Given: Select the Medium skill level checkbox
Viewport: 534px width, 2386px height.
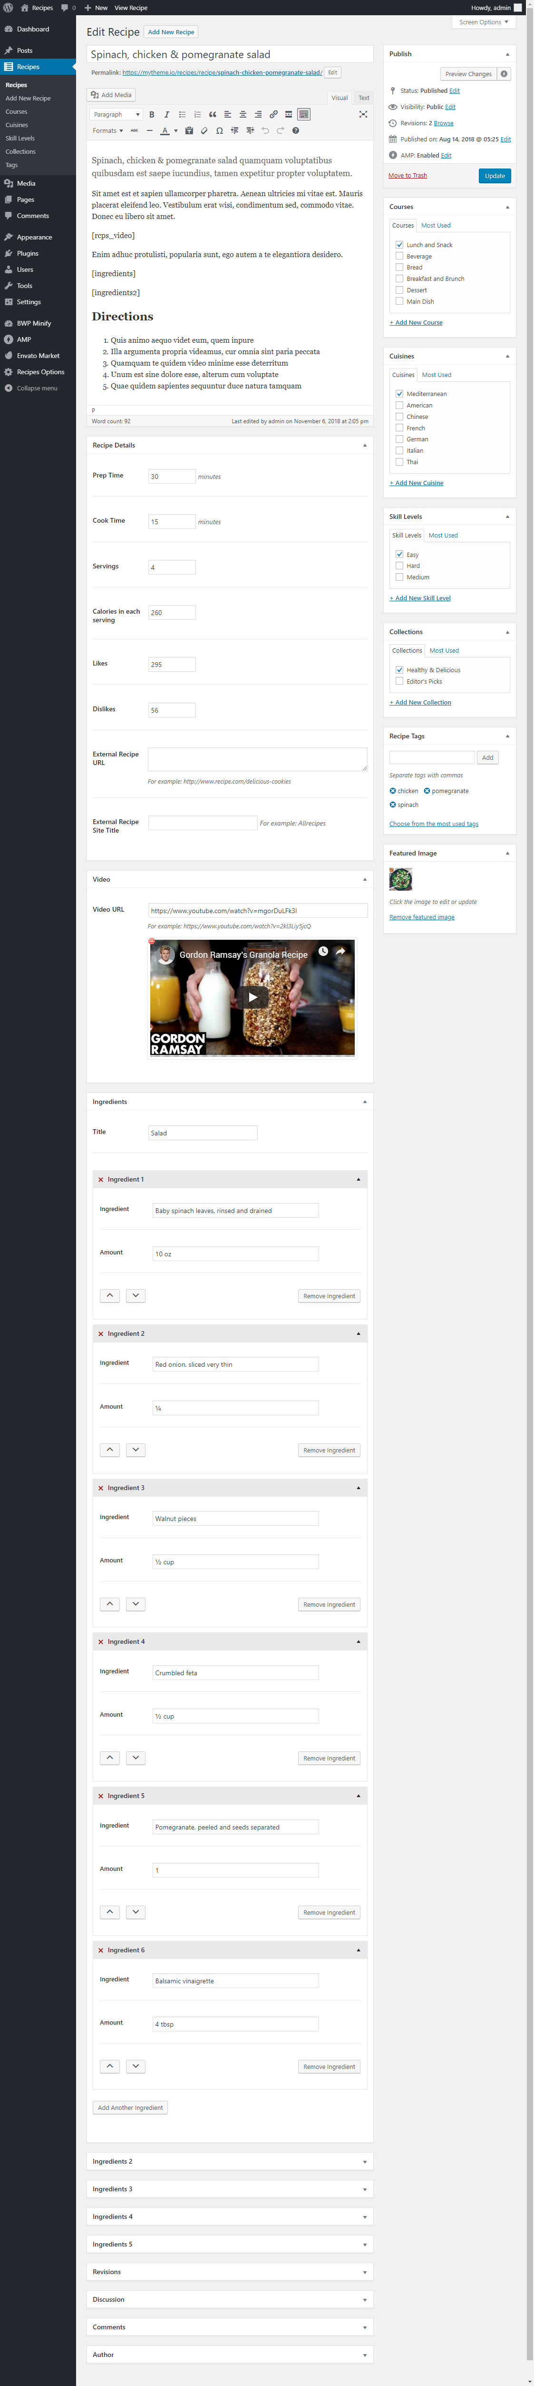Looking at the screenshot, I should (x=399, y=577).
